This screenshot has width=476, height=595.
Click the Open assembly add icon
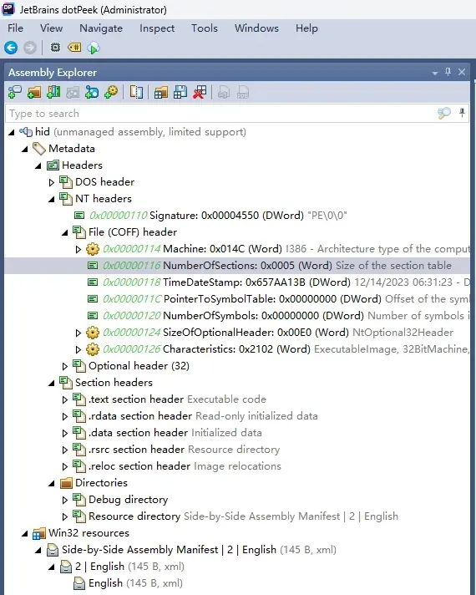click(15, 92)
